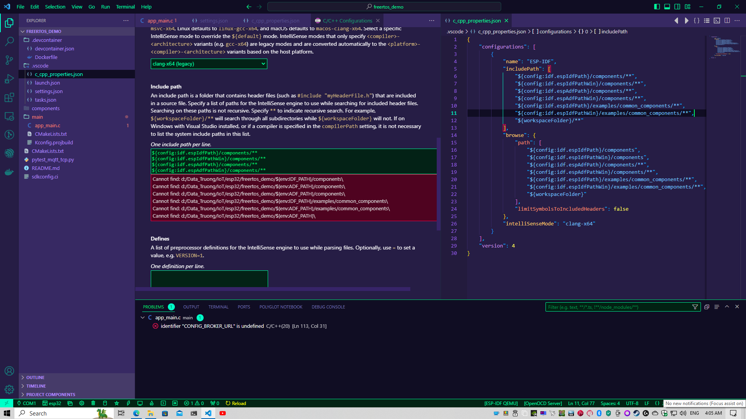Toggle primary side bar visibility

(x=657, y=7)
